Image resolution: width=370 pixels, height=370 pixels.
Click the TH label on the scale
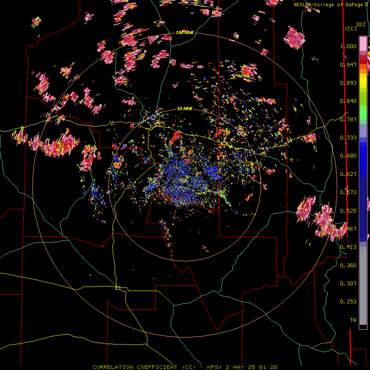353,320
